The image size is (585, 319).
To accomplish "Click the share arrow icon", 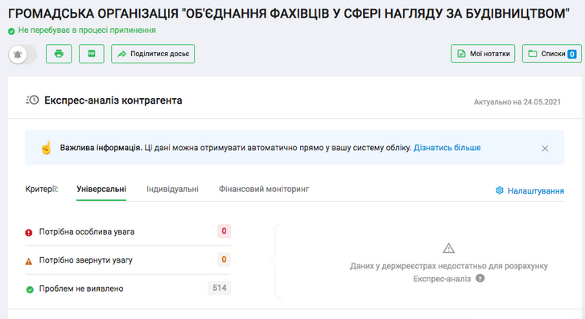I will 122,54.
